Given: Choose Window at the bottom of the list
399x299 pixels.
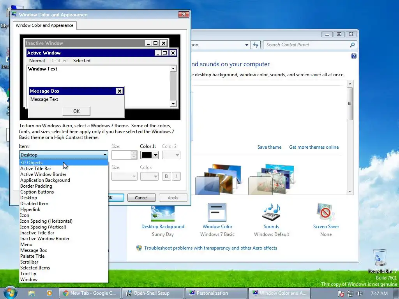Looking at the screenshot, I should click(x=64, y=280).
